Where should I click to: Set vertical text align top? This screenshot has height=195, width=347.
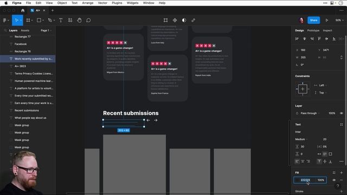click(319, 161)
